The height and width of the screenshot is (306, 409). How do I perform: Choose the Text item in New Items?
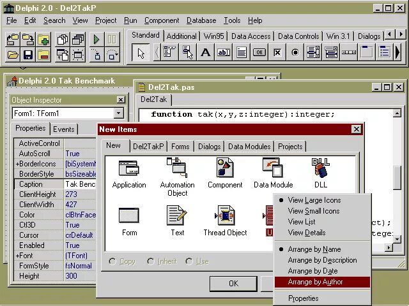(x=177, y=221)
